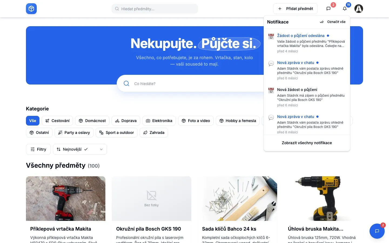Viewport: 389px width, 243px height.
Task: Filter by Zahrada category
Action: [154, 133]
